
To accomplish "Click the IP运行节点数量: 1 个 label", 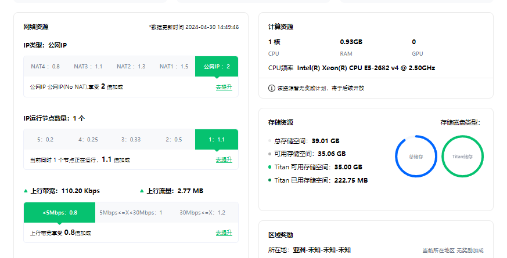I will point(54,118).
